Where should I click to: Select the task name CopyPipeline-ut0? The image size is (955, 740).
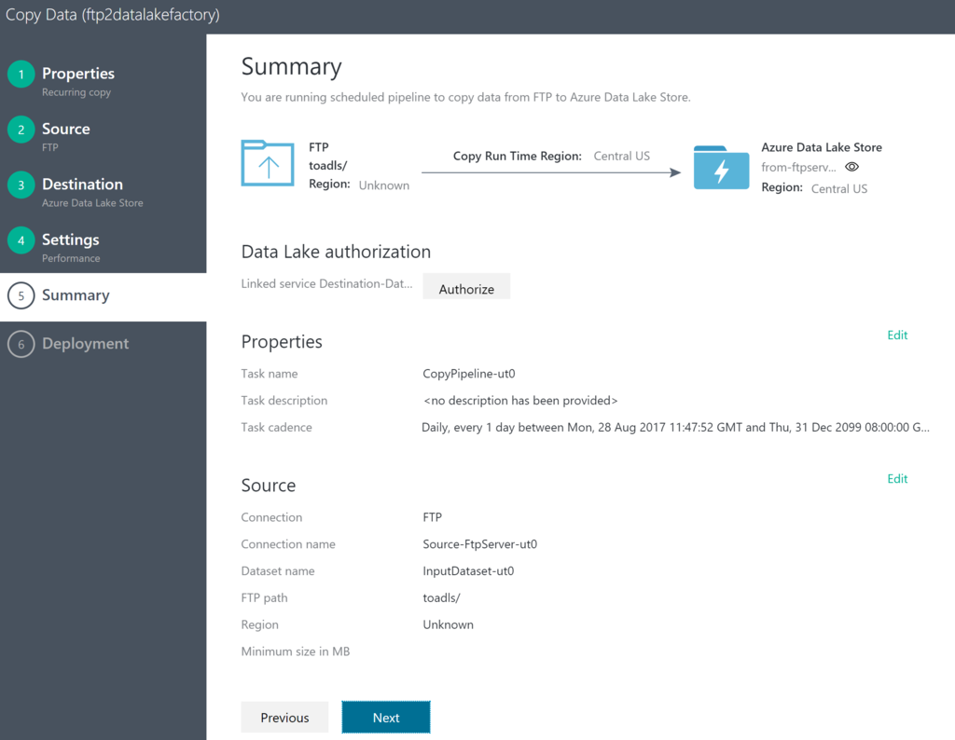coord(469,374)
